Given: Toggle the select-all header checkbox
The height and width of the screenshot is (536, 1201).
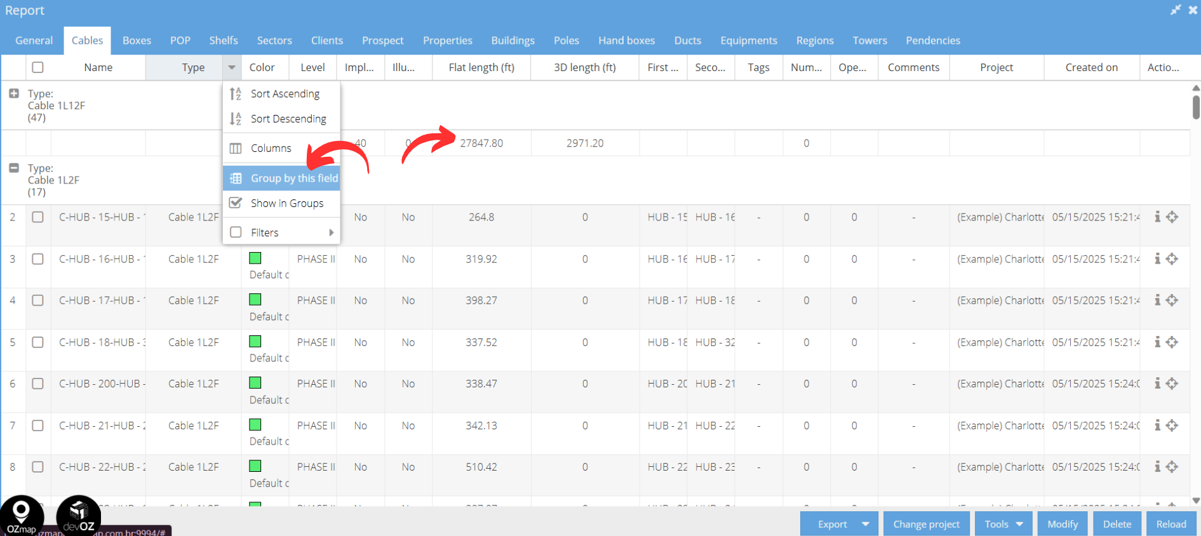Looking at the screenshot, I should point(38,67).
